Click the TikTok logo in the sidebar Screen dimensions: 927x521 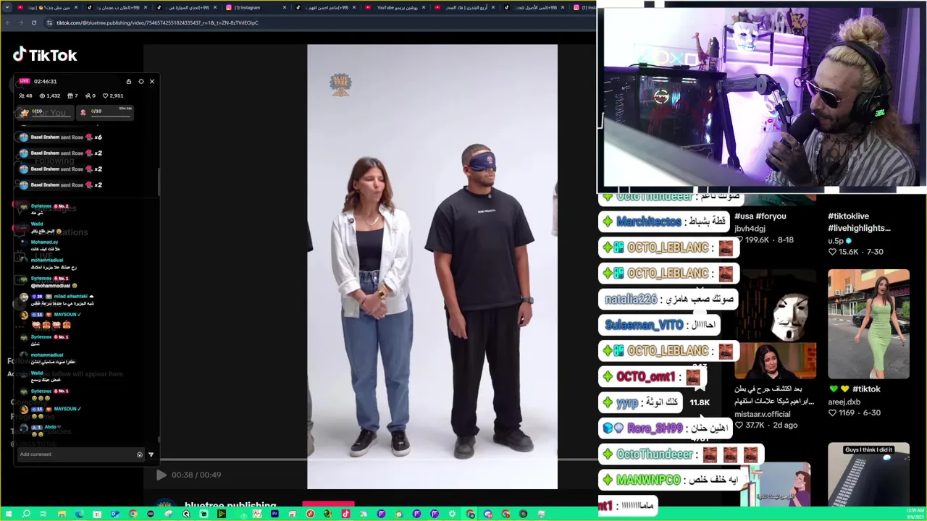tap(45, 55)
